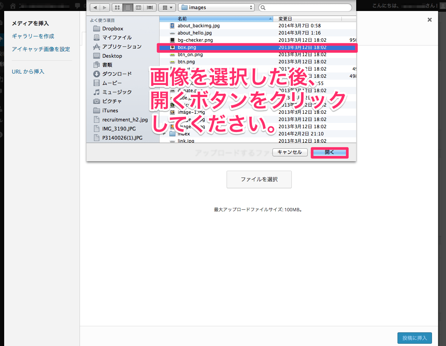The image size is (446, 346).
Task: Select file box.png
Action: (258, 47)
